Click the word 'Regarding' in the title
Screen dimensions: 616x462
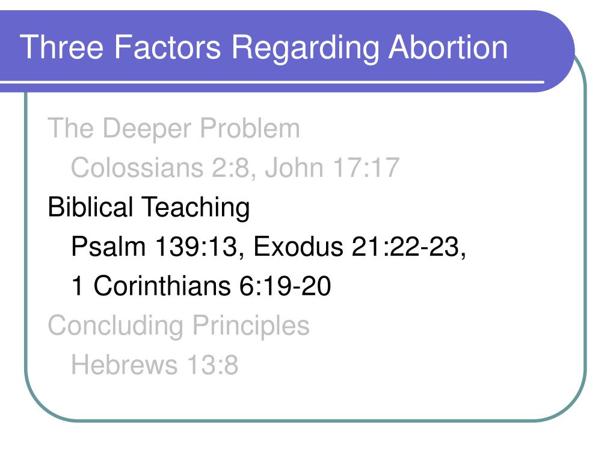point(304,49)
